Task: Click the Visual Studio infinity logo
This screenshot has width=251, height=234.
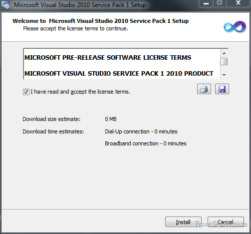Action: coord(235,27)
